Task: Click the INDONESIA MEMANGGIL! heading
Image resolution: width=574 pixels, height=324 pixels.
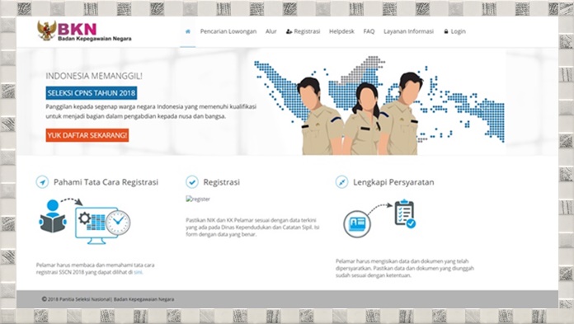Action: click(94, 76)
